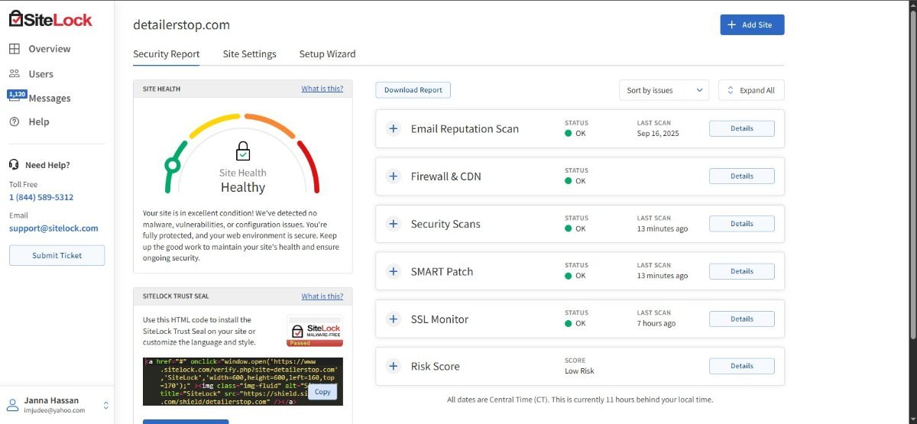Click the detailerstop.com site title
917x424 pixels.
tap(181, 24)
